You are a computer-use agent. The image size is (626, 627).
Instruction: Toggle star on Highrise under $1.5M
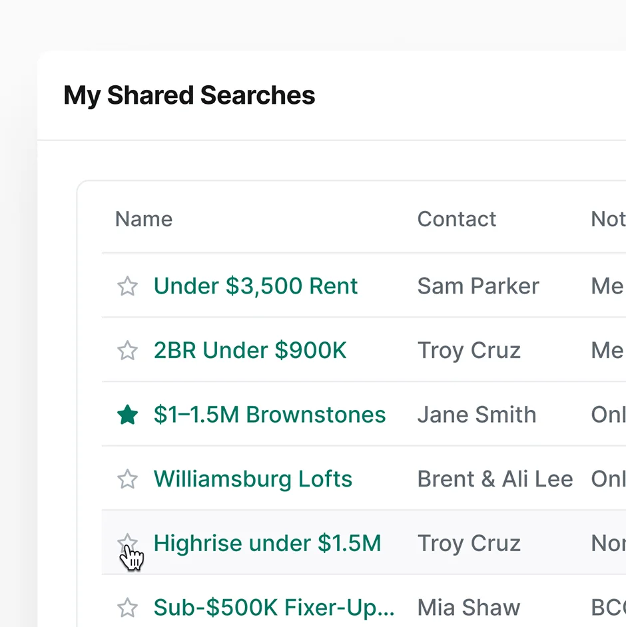pos(127,542)
